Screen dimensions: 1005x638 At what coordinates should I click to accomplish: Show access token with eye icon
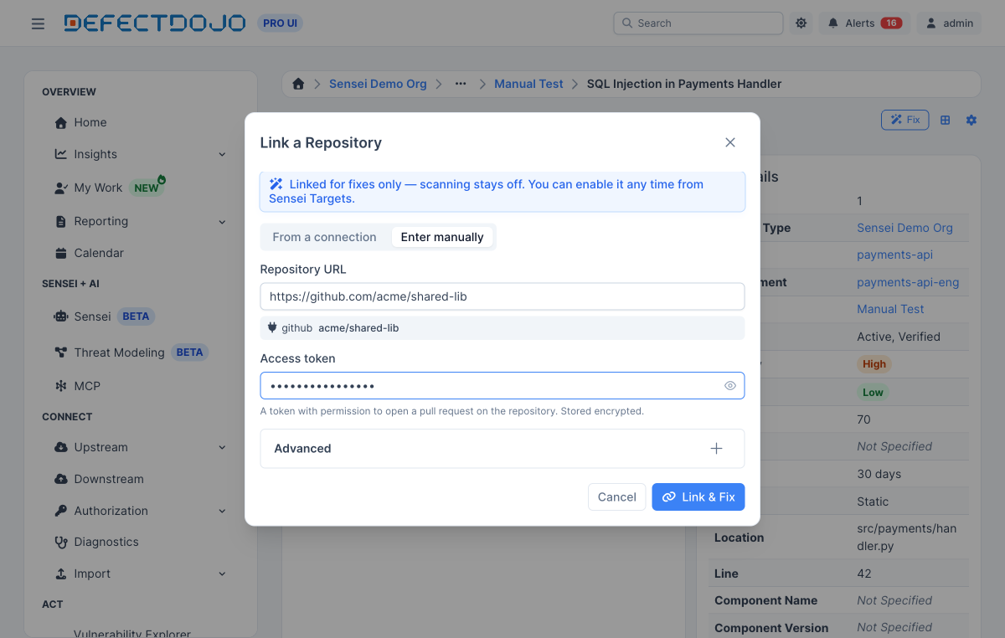tap(730, 386)
